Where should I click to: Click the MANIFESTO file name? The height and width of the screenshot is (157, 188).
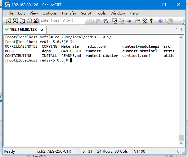tap(71, 51)
